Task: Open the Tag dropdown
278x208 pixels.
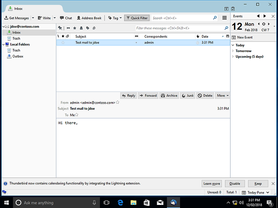Action: [115, 18]
